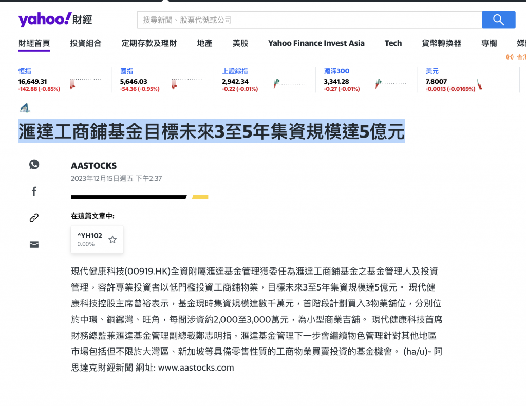Click the -54.36 (-0.95%) change text
Screen dimensions: 526x406
pos(140,89)
